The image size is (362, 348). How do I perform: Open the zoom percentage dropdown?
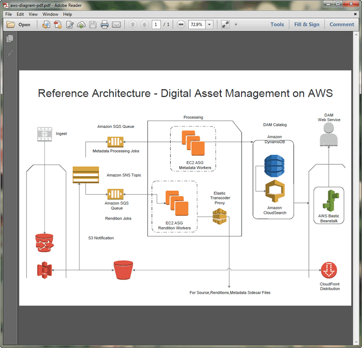[x=209, y=24]
